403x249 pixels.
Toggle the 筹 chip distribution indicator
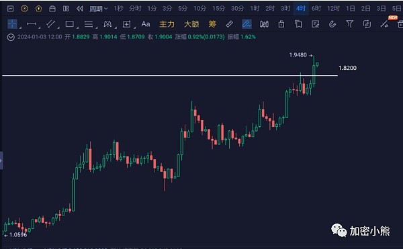212,24
